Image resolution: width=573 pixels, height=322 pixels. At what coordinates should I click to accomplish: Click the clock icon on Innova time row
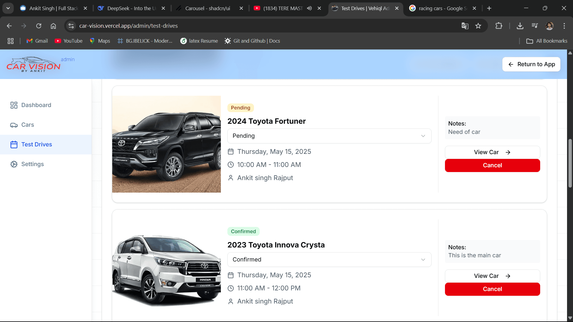(x=231, y=288)
